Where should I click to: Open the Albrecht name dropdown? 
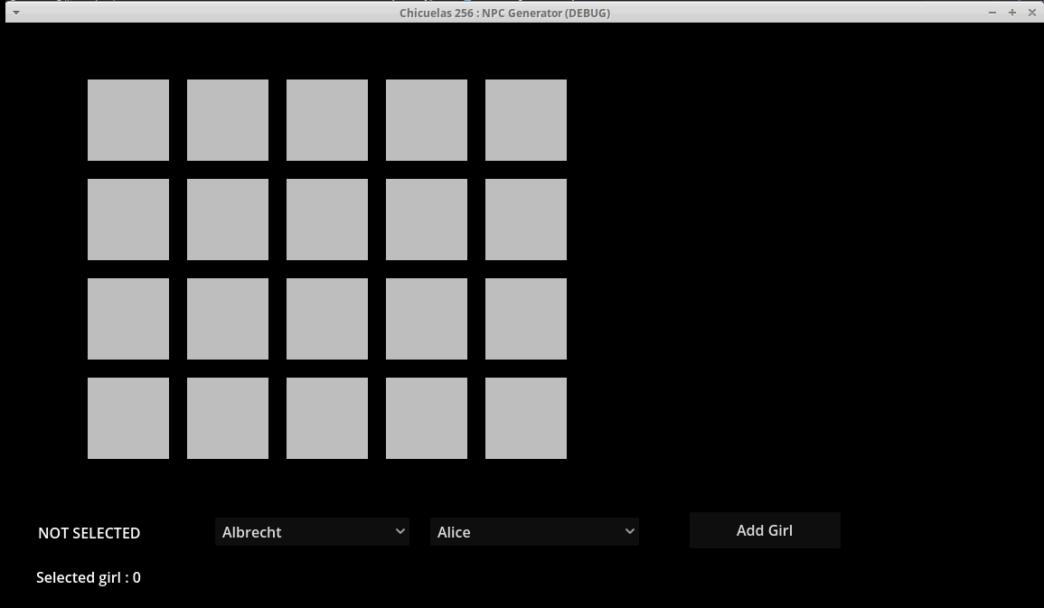point(312,531)
